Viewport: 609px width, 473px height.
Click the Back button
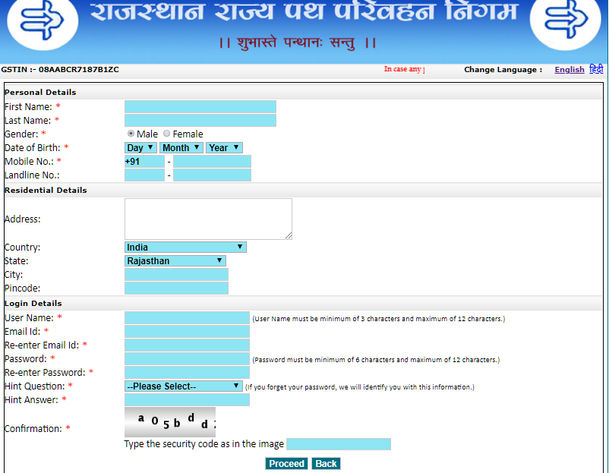click(326, 462)
